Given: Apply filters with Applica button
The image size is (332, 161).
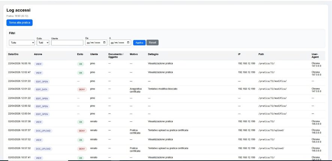Looking at the screenshot, I should pyautogui.click(x=139, y=43).
